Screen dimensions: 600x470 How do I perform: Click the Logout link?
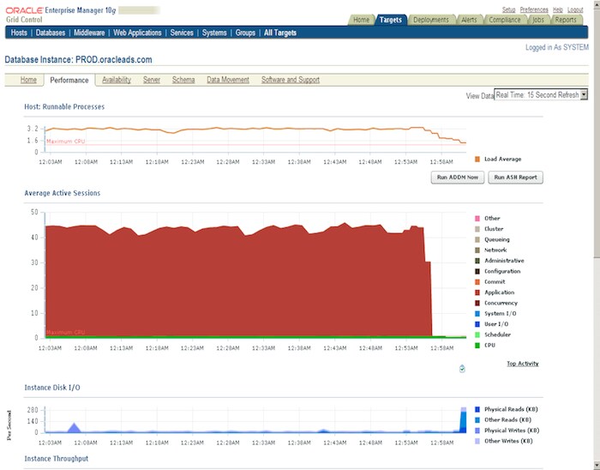pos(575,9)
